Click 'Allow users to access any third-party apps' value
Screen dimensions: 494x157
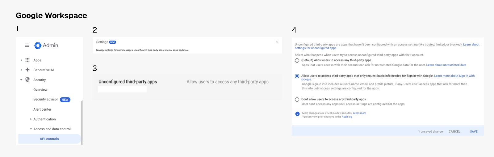click(x=228, y=82)
